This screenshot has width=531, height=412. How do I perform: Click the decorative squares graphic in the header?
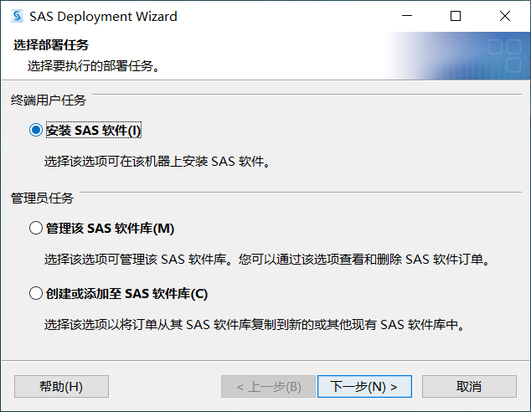(503, 55)
